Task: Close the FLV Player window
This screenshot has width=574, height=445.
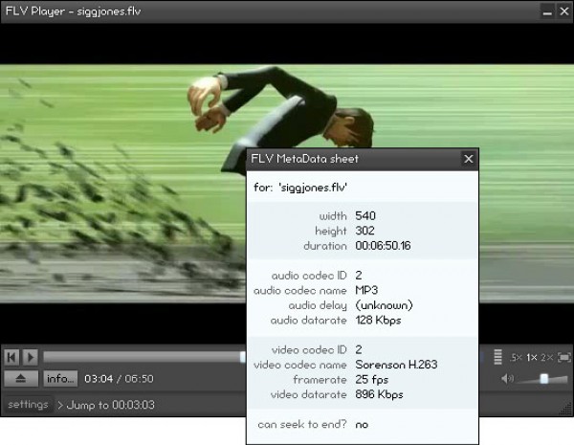Action: pos(564,11)
